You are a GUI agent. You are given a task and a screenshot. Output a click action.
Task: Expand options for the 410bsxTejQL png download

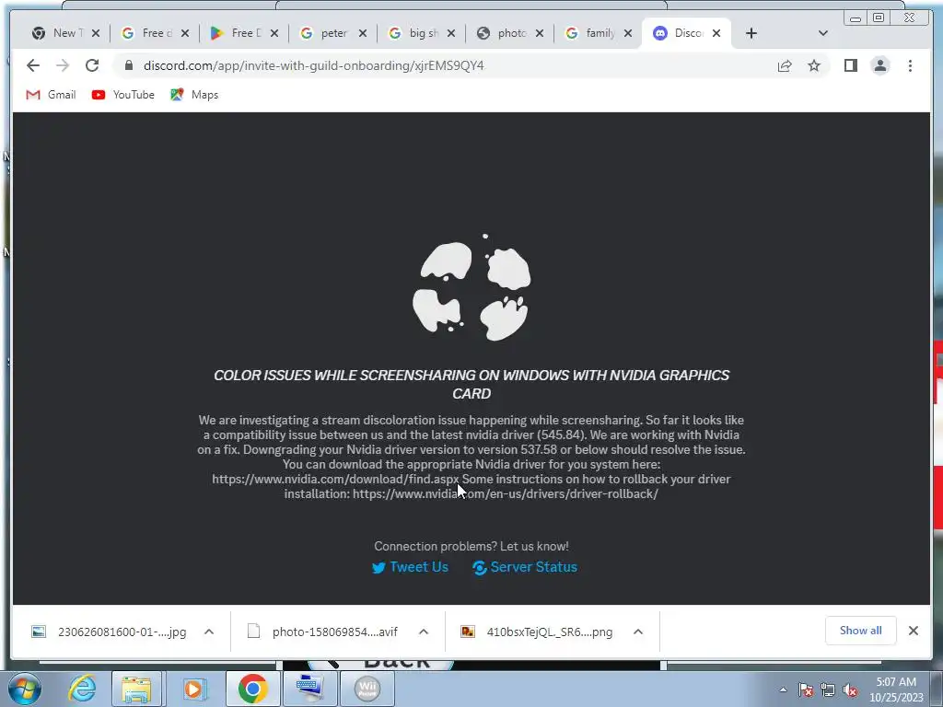click(x=638, y=632)
